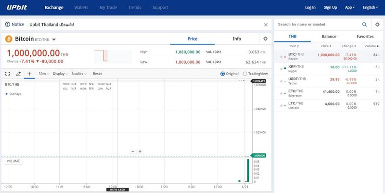Sort market list by Price
The height and width of the screenshot is (193, 385).
pos(326,46)
